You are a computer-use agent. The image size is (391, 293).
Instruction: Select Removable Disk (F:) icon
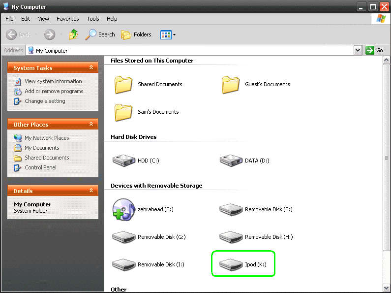tap(231, 209)
